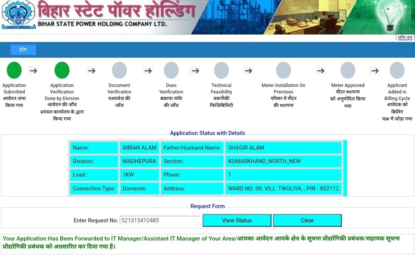The image size is (415, 279).
Task: Click the 'Name:' label cell
Action: pos(94,148)
